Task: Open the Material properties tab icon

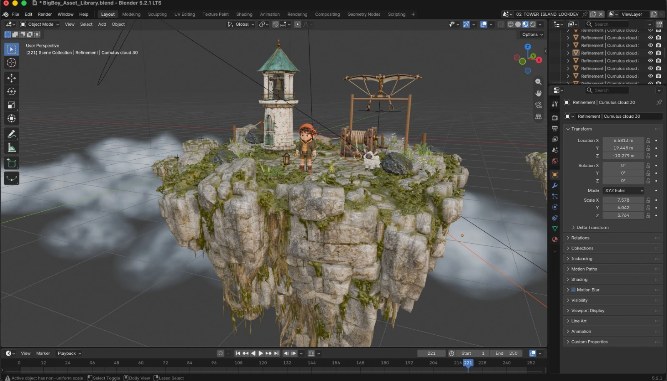Action: (555, 240)
